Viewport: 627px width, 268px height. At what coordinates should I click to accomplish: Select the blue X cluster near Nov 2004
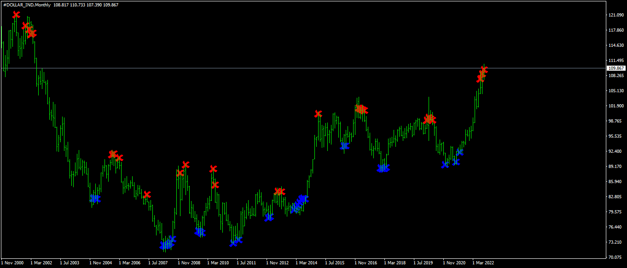95,199
